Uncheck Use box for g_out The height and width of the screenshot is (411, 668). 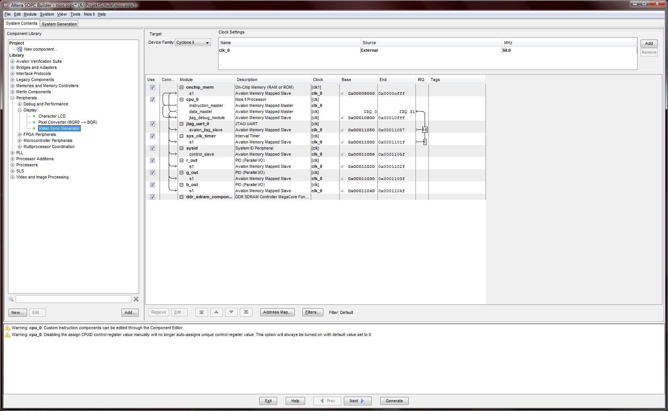(x=152, y=172)
